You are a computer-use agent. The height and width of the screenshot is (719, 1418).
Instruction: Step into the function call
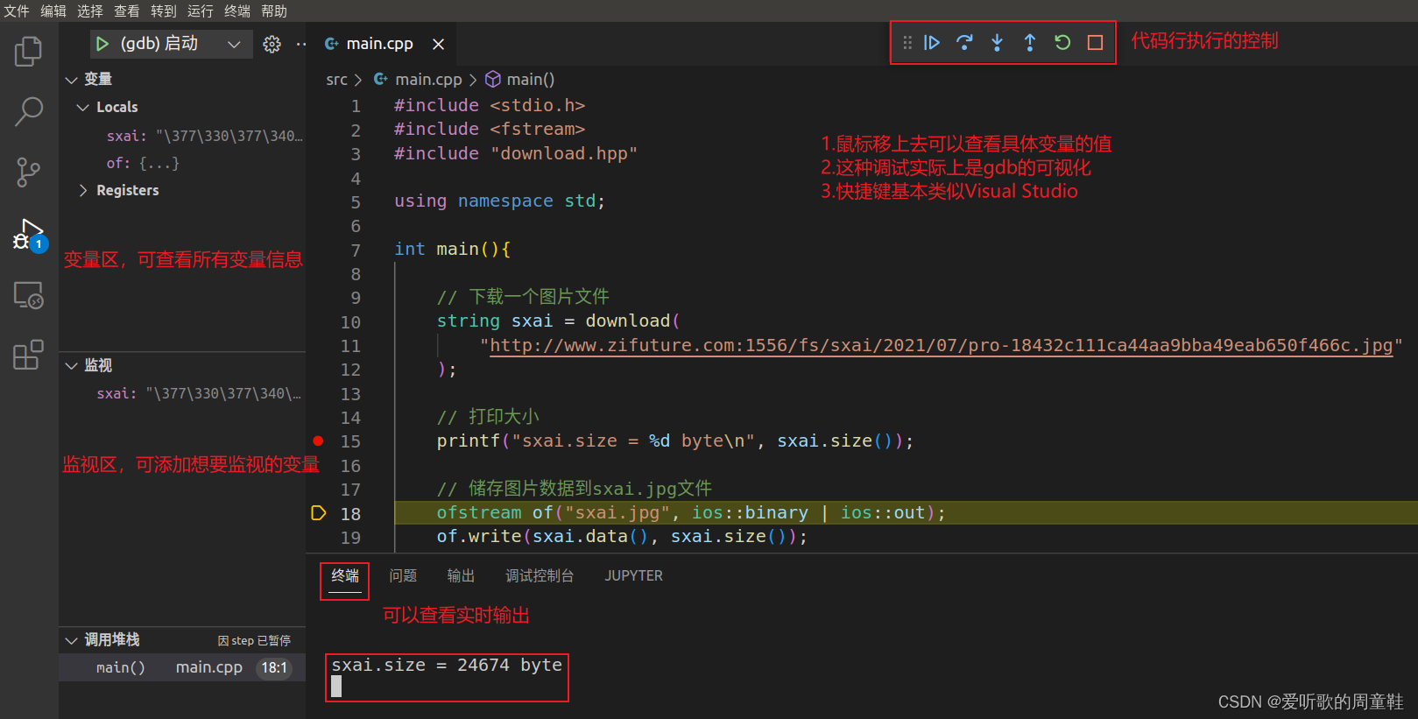coord(997,42)
